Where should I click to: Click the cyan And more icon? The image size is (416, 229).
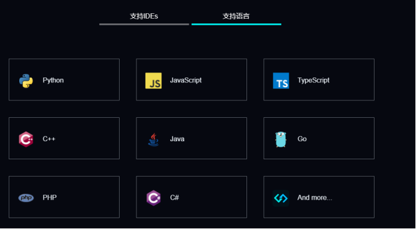click(281, 198)
